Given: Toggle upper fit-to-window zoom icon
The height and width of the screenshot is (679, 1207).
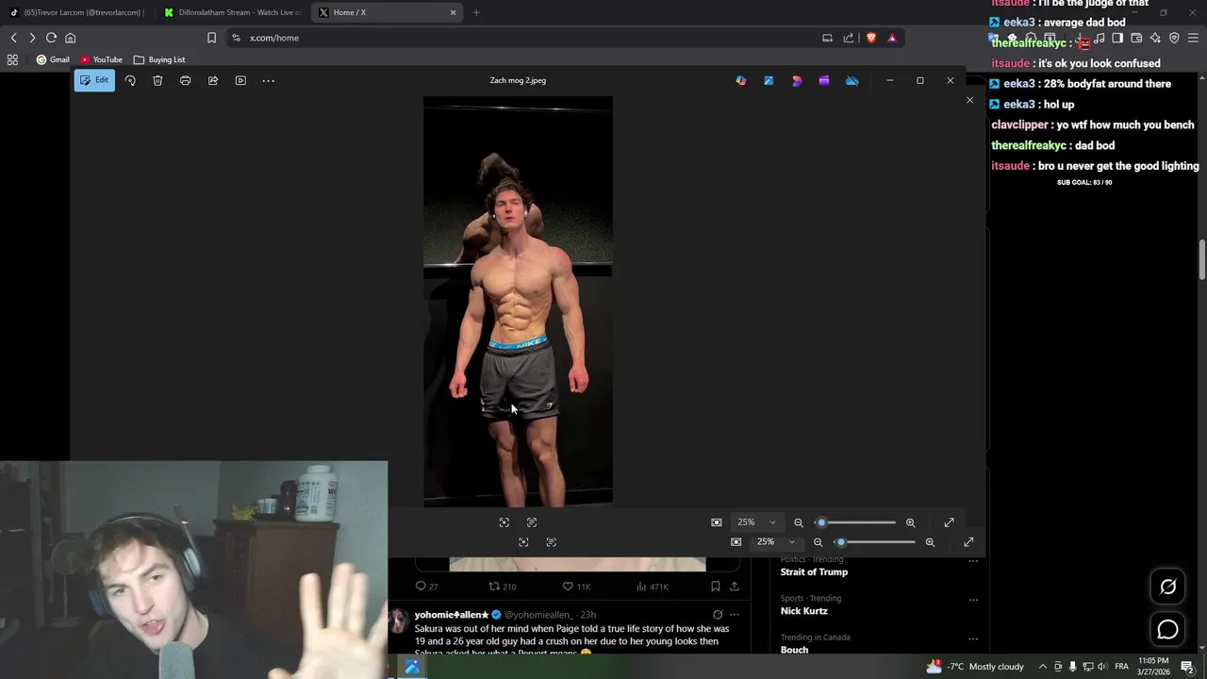Looking at the screenshot, I should (x=717, y=522).
